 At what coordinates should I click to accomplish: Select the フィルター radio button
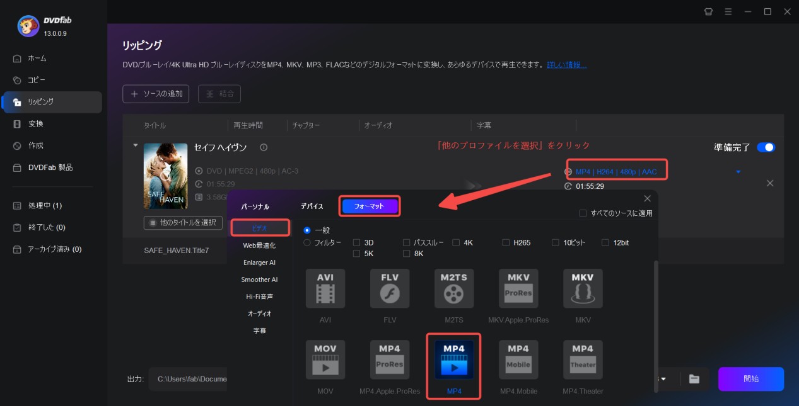click(x=307, y=242)
